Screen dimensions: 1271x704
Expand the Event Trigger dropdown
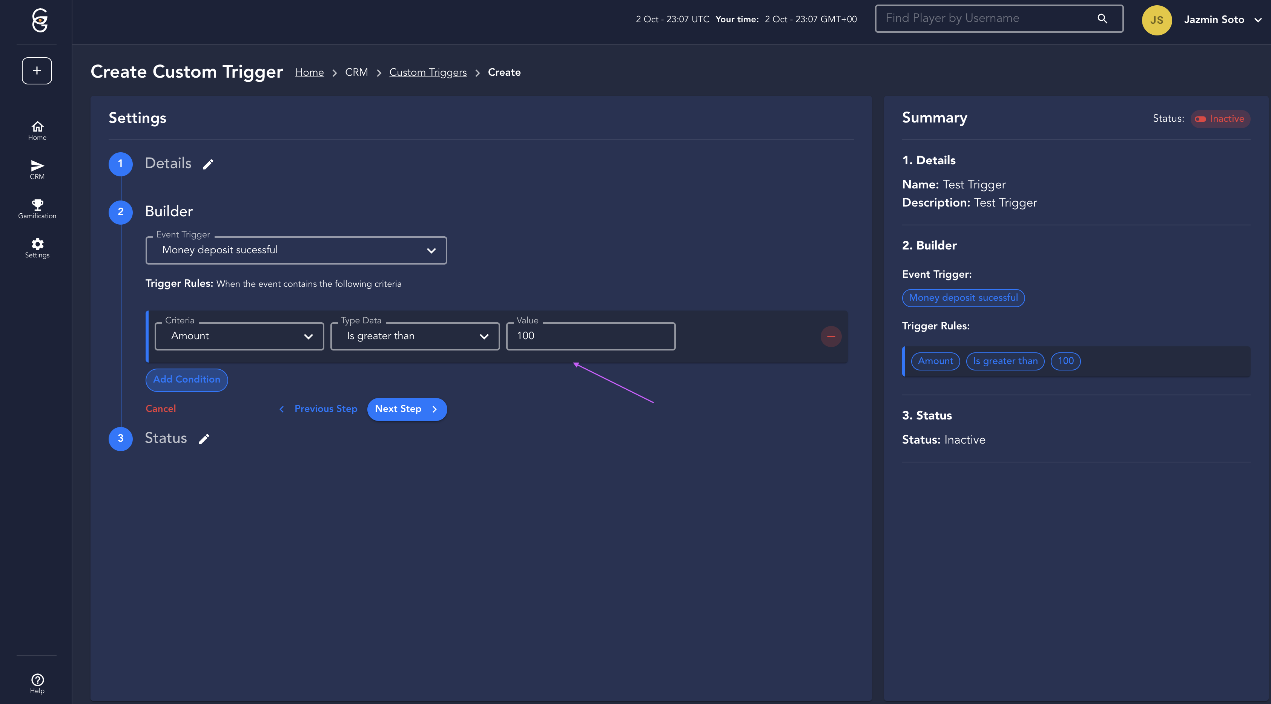(296, 251)
